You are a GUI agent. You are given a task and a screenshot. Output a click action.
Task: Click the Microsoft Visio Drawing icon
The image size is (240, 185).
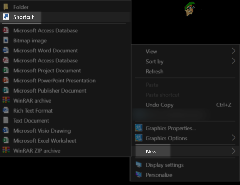[x=6, y=130]
